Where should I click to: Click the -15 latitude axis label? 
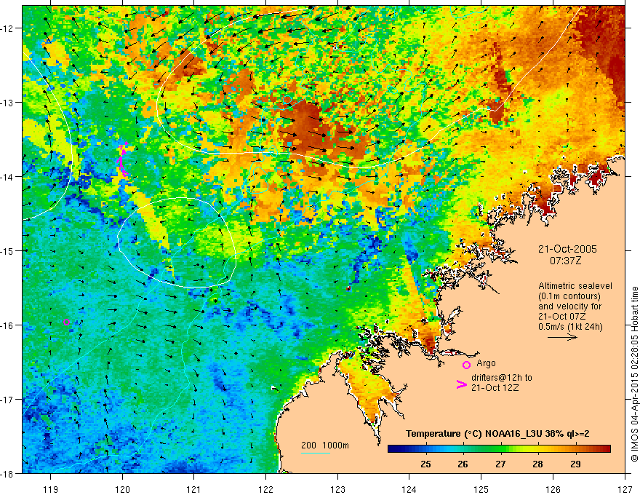tap(7, 250)
